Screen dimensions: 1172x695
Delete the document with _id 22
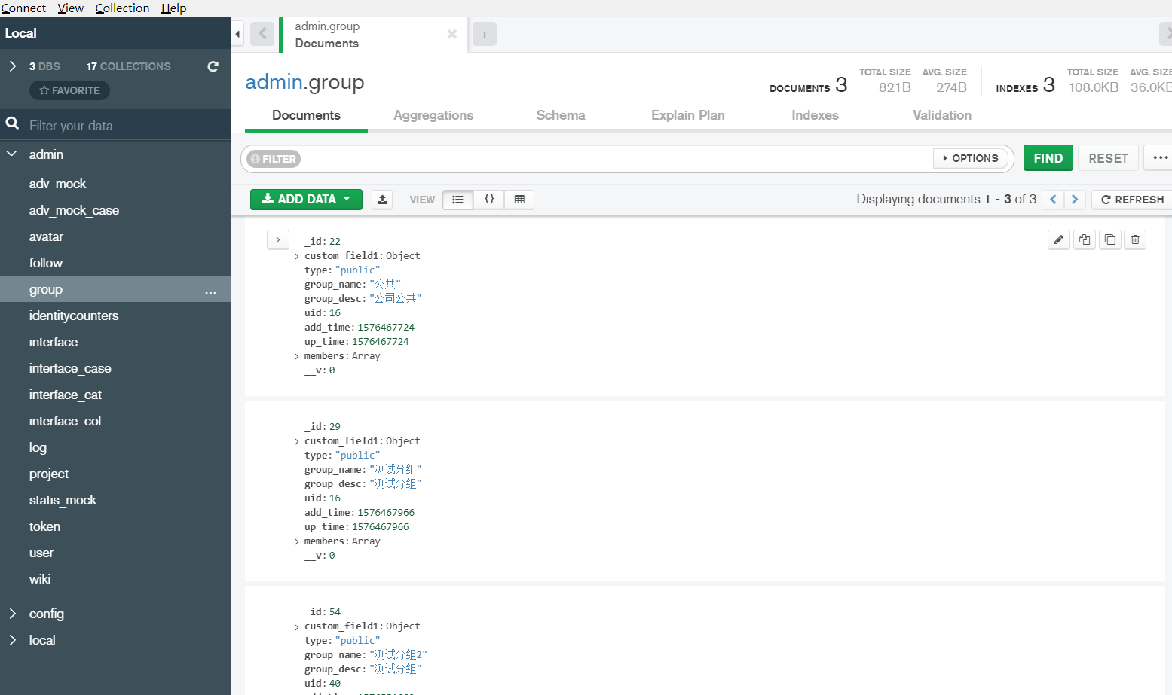[x=1135, y=239]
